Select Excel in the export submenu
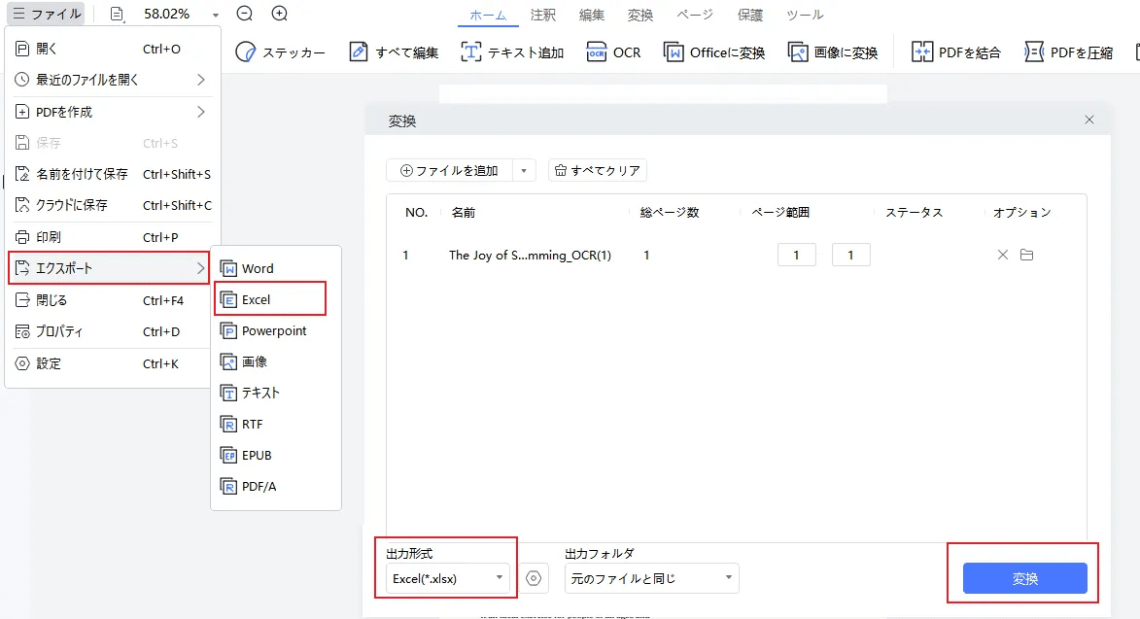Screen dimensions: 1140x619 tap(257, 298)
